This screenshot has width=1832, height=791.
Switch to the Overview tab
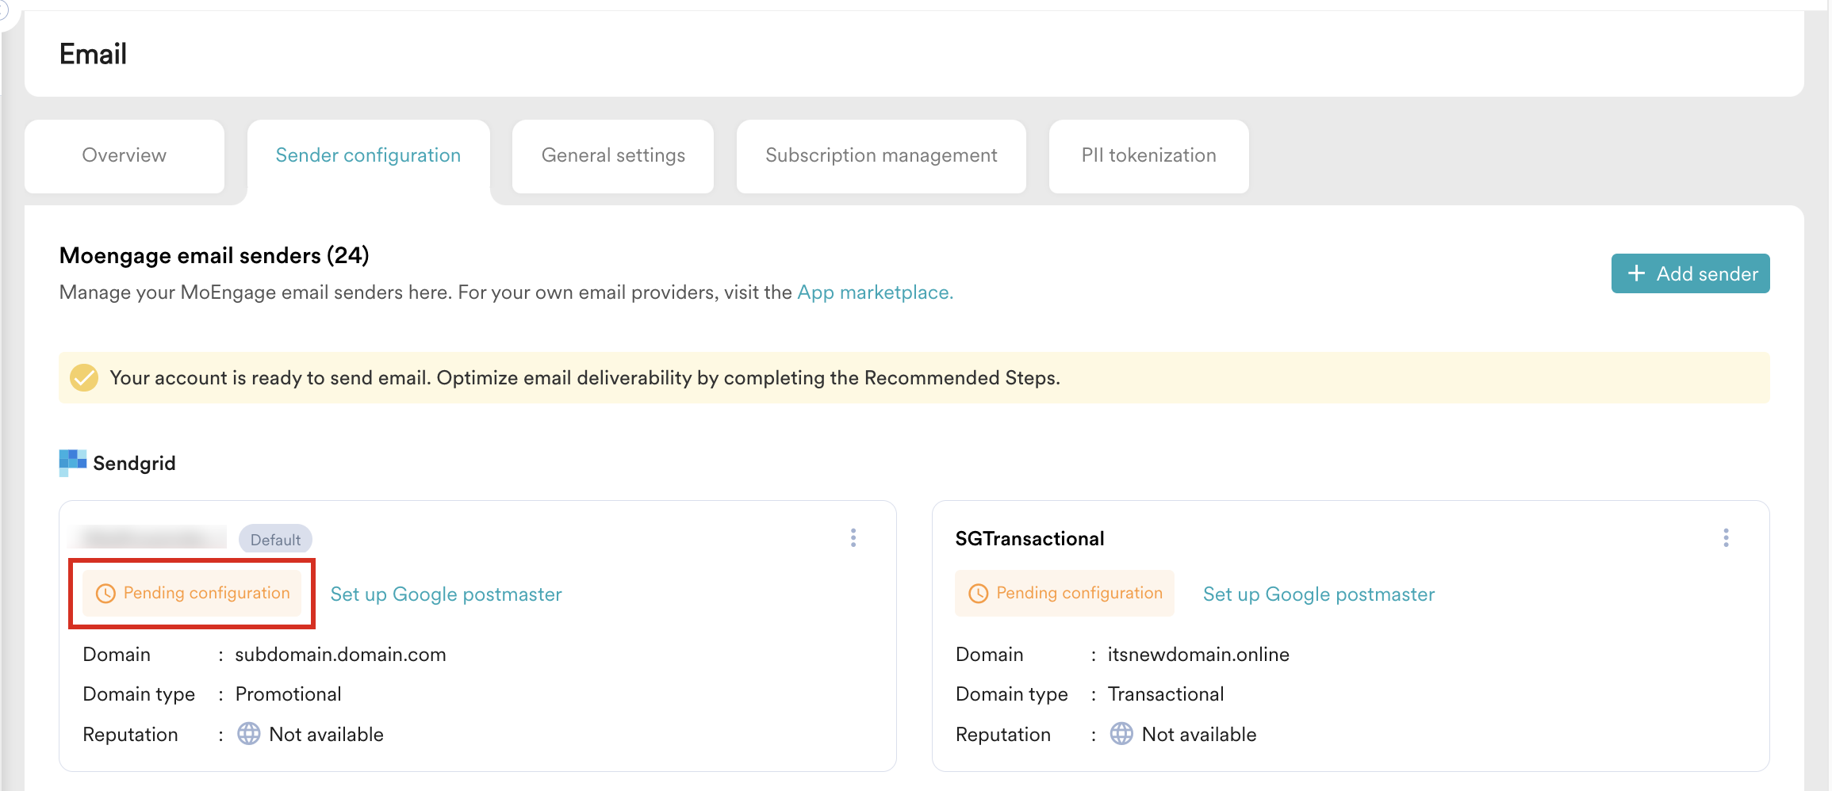[125, 155]
